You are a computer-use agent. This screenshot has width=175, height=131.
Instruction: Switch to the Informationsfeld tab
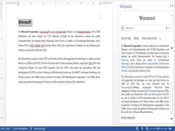click(x=149, y=38)
